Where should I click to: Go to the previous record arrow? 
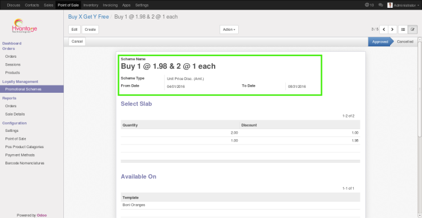click(384, 30)
